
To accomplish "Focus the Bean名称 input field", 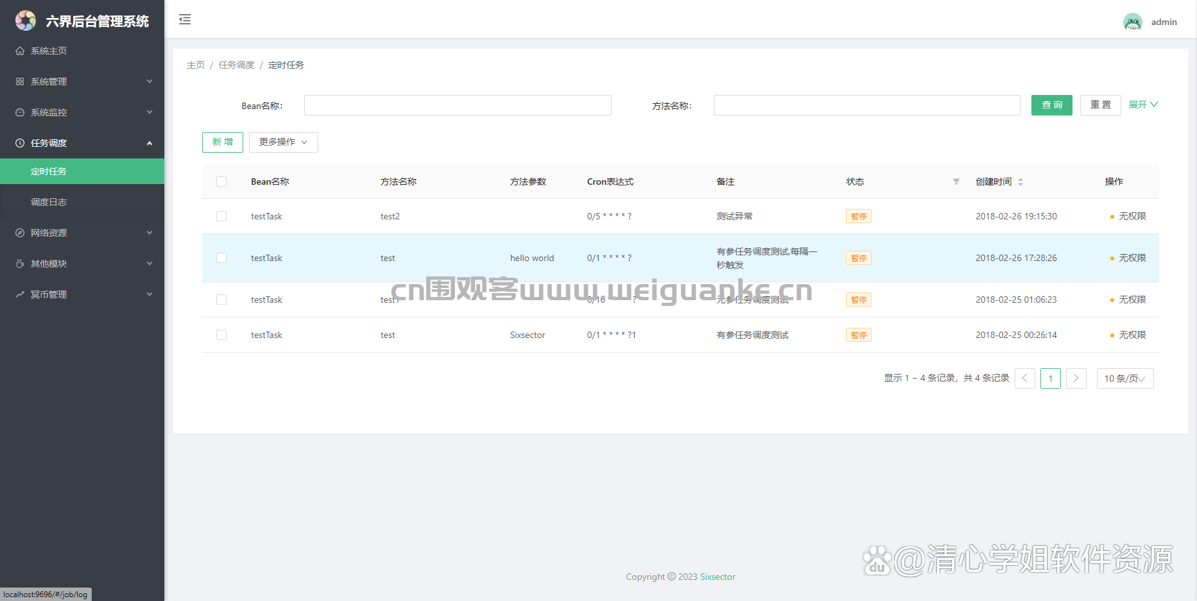I will [x=458, y=105].
